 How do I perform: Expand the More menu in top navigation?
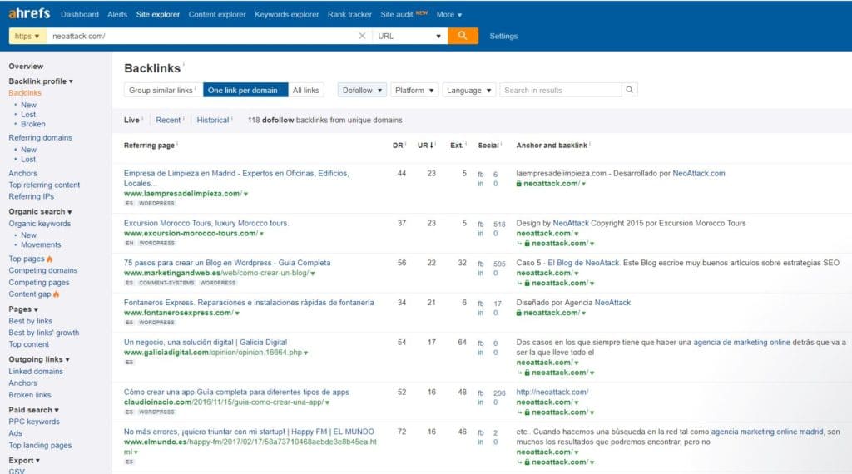pyautogui.click(x=448, y=15)
